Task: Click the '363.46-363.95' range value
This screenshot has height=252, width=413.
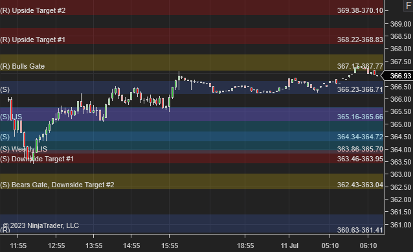Action: [x=360, y=159]
